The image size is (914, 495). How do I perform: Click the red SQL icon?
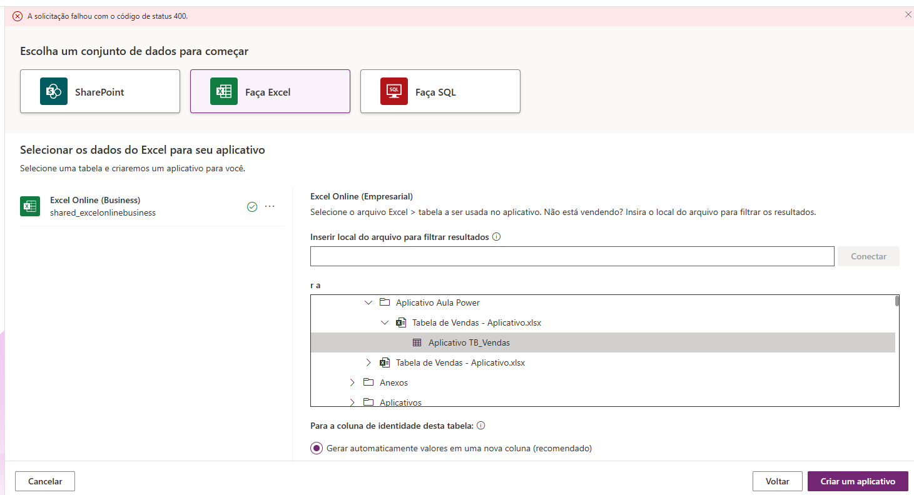(394, 92)
